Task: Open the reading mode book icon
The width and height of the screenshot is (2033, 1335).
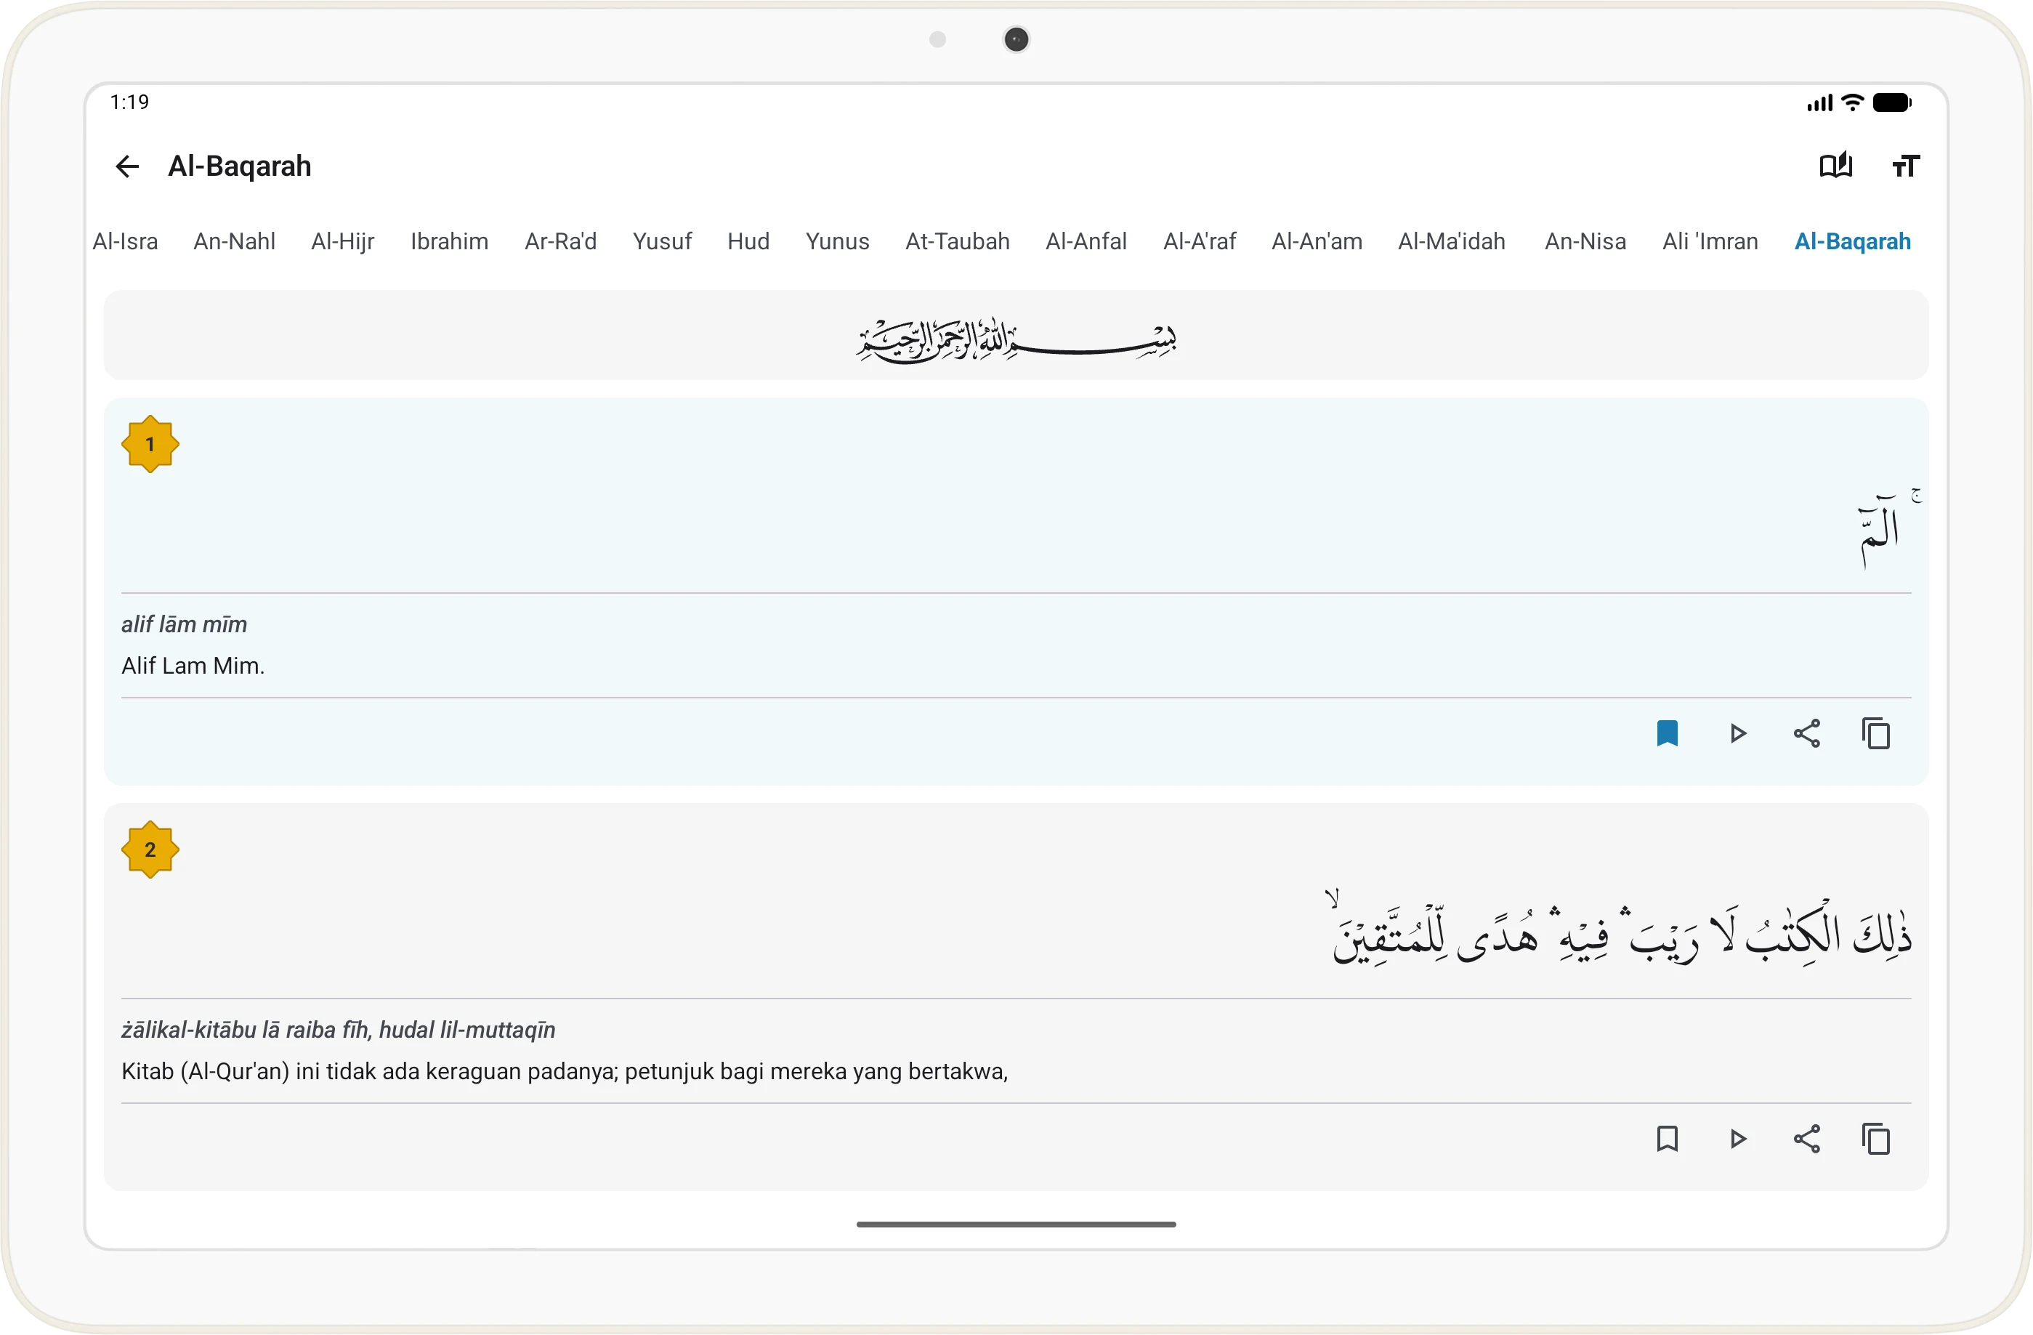Action: pyautogui.click(x=1835, y=165)
